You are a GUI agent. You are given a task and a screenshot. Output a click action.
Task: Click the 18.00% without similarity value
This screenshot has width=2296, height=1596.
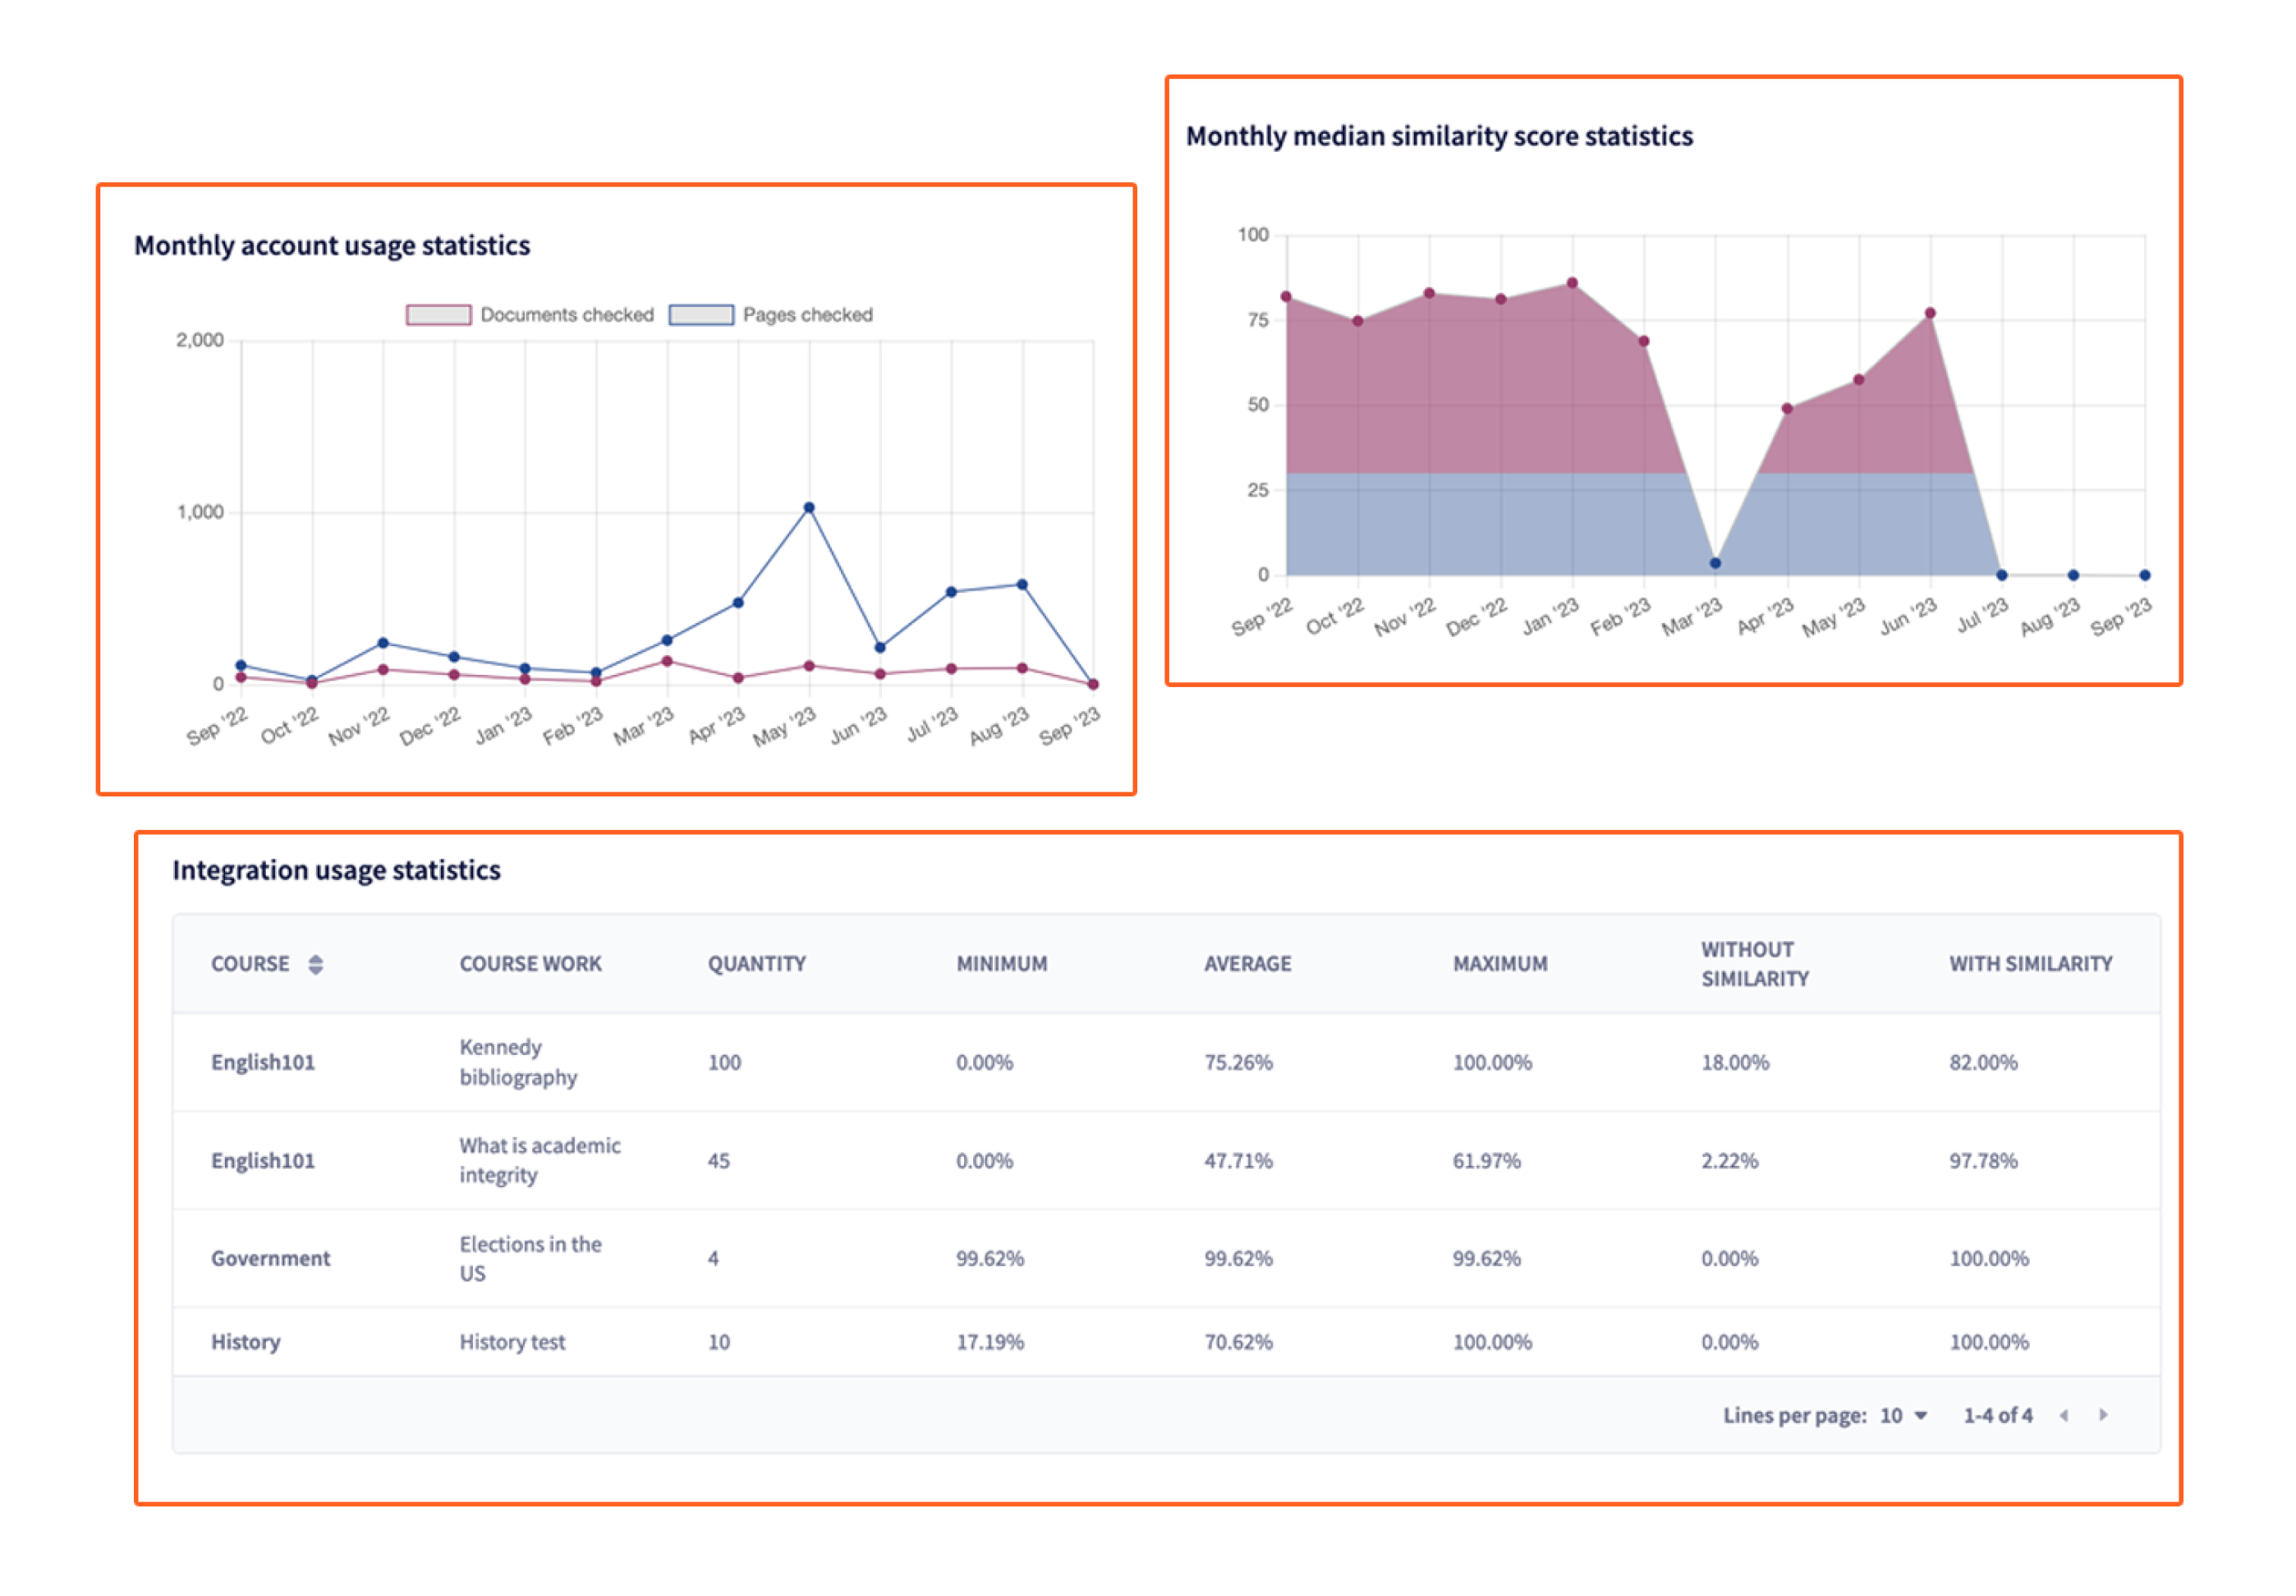point(1735,1062)
